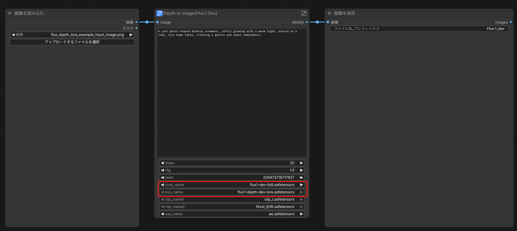Screen dimensions: 517x231
Task: Click into the ghost ornament prompt text area
Action: [232, 93]
